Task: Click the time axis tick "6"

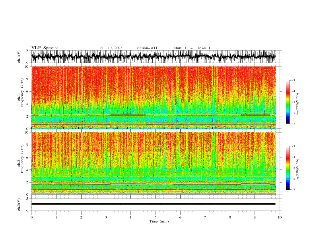Action: point(180,217)
